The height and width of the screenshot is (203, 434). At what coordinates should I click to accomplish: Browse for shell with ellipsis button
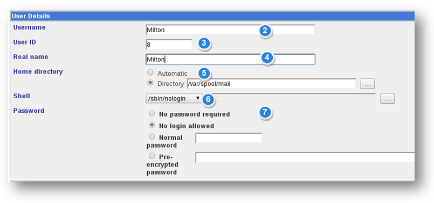pos(388,98)
